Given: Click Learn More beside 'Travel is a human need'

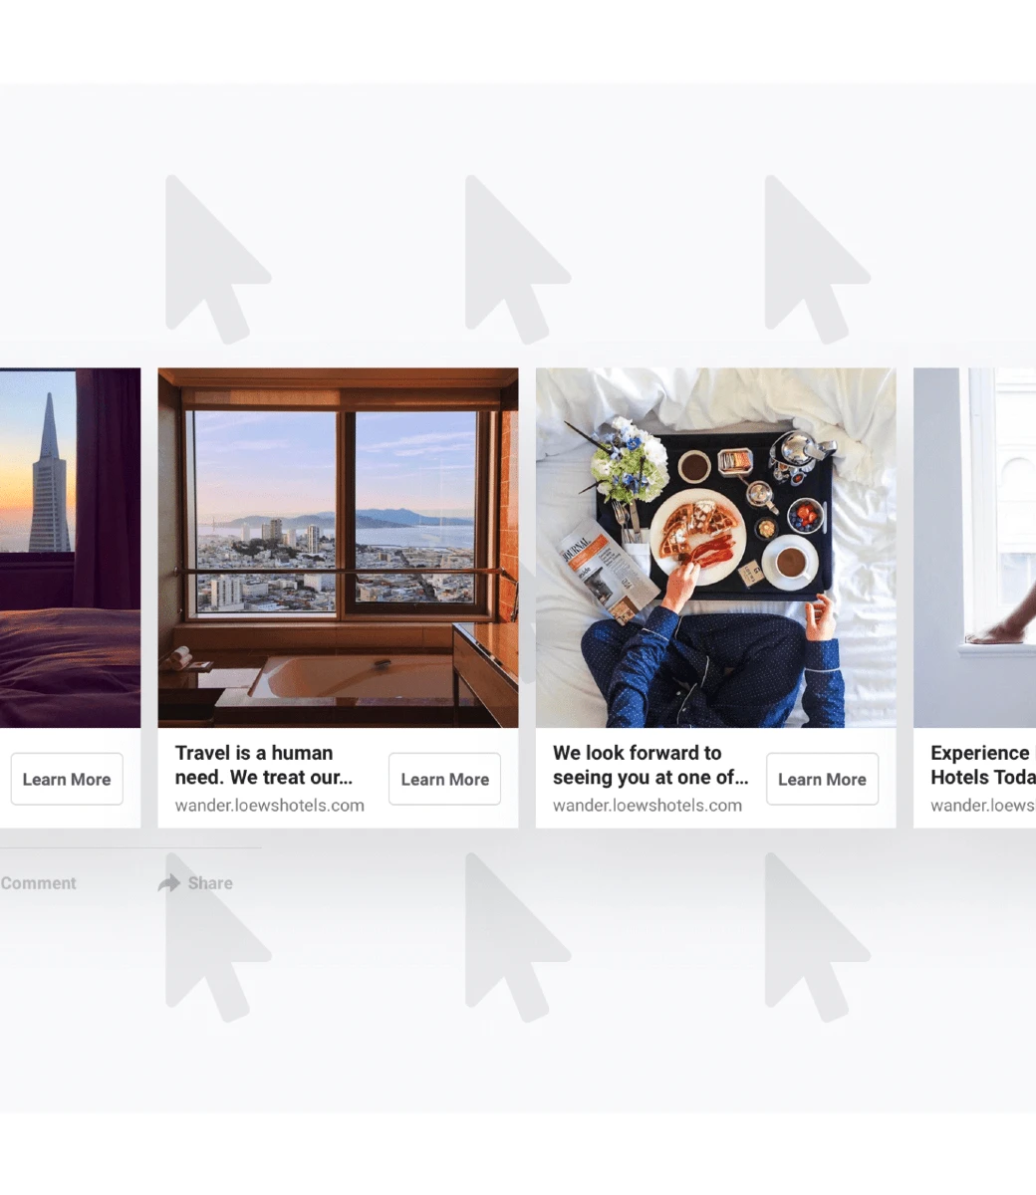Looking at the screenshot, I should coord(444,779).
